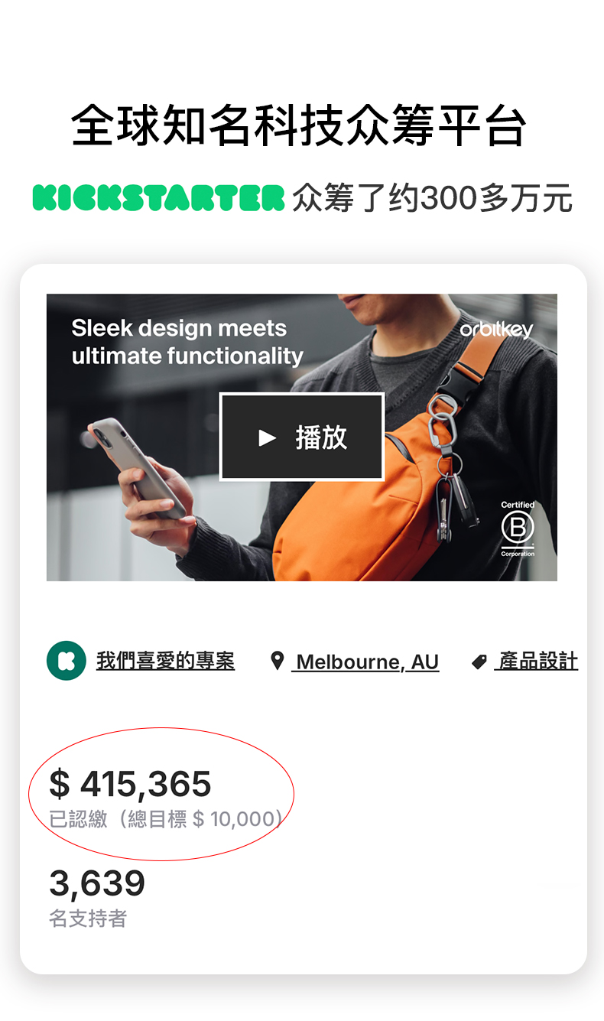
Task: Click the green KICKSTARTER logo
Action: (x=158, y=197)
